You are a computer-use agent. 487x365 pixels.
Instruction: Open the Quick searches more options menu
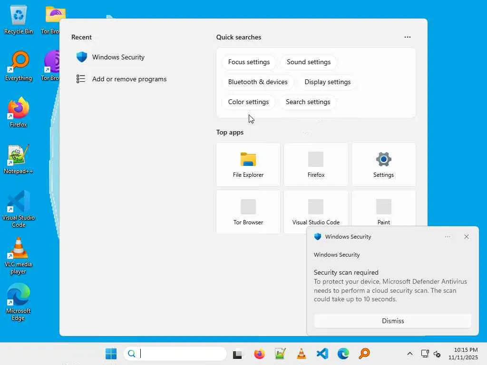point(408,37)
